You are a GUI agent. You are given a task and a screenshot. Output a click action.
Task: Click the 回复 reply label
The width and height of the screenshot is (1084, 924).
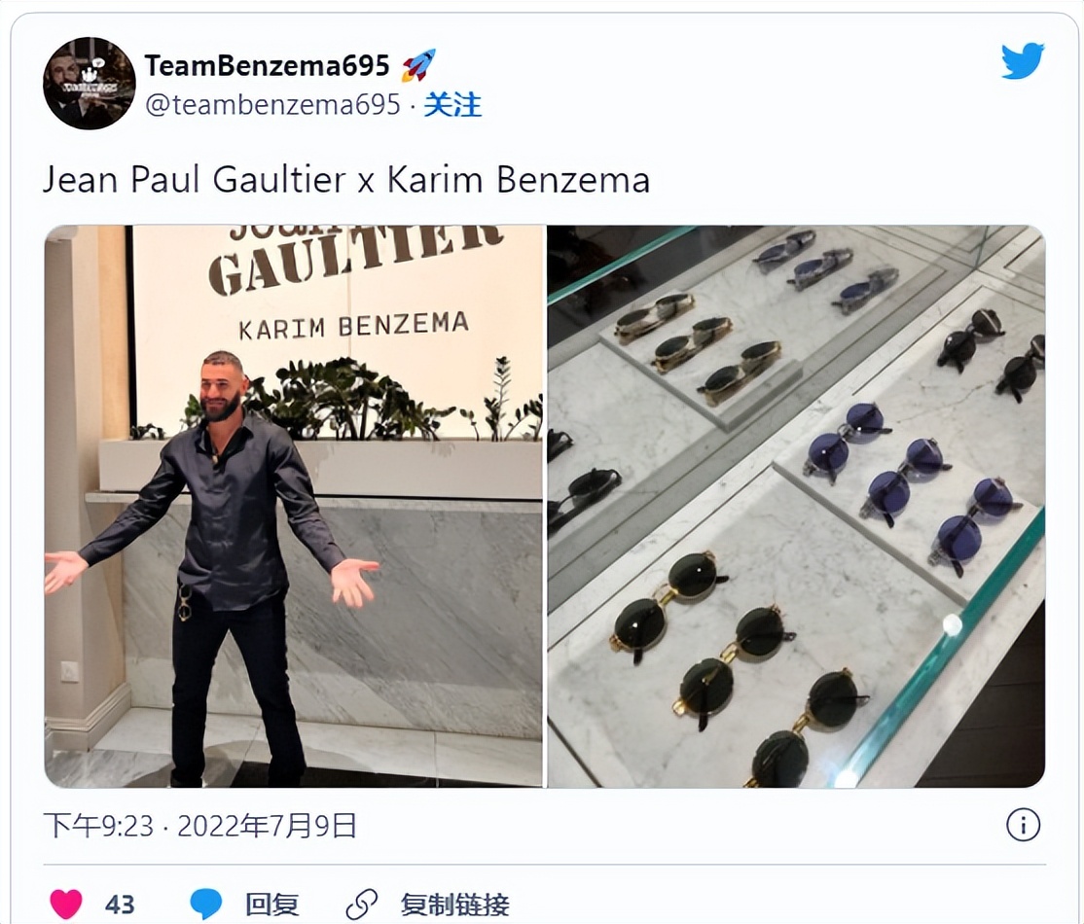click(271, 904)
